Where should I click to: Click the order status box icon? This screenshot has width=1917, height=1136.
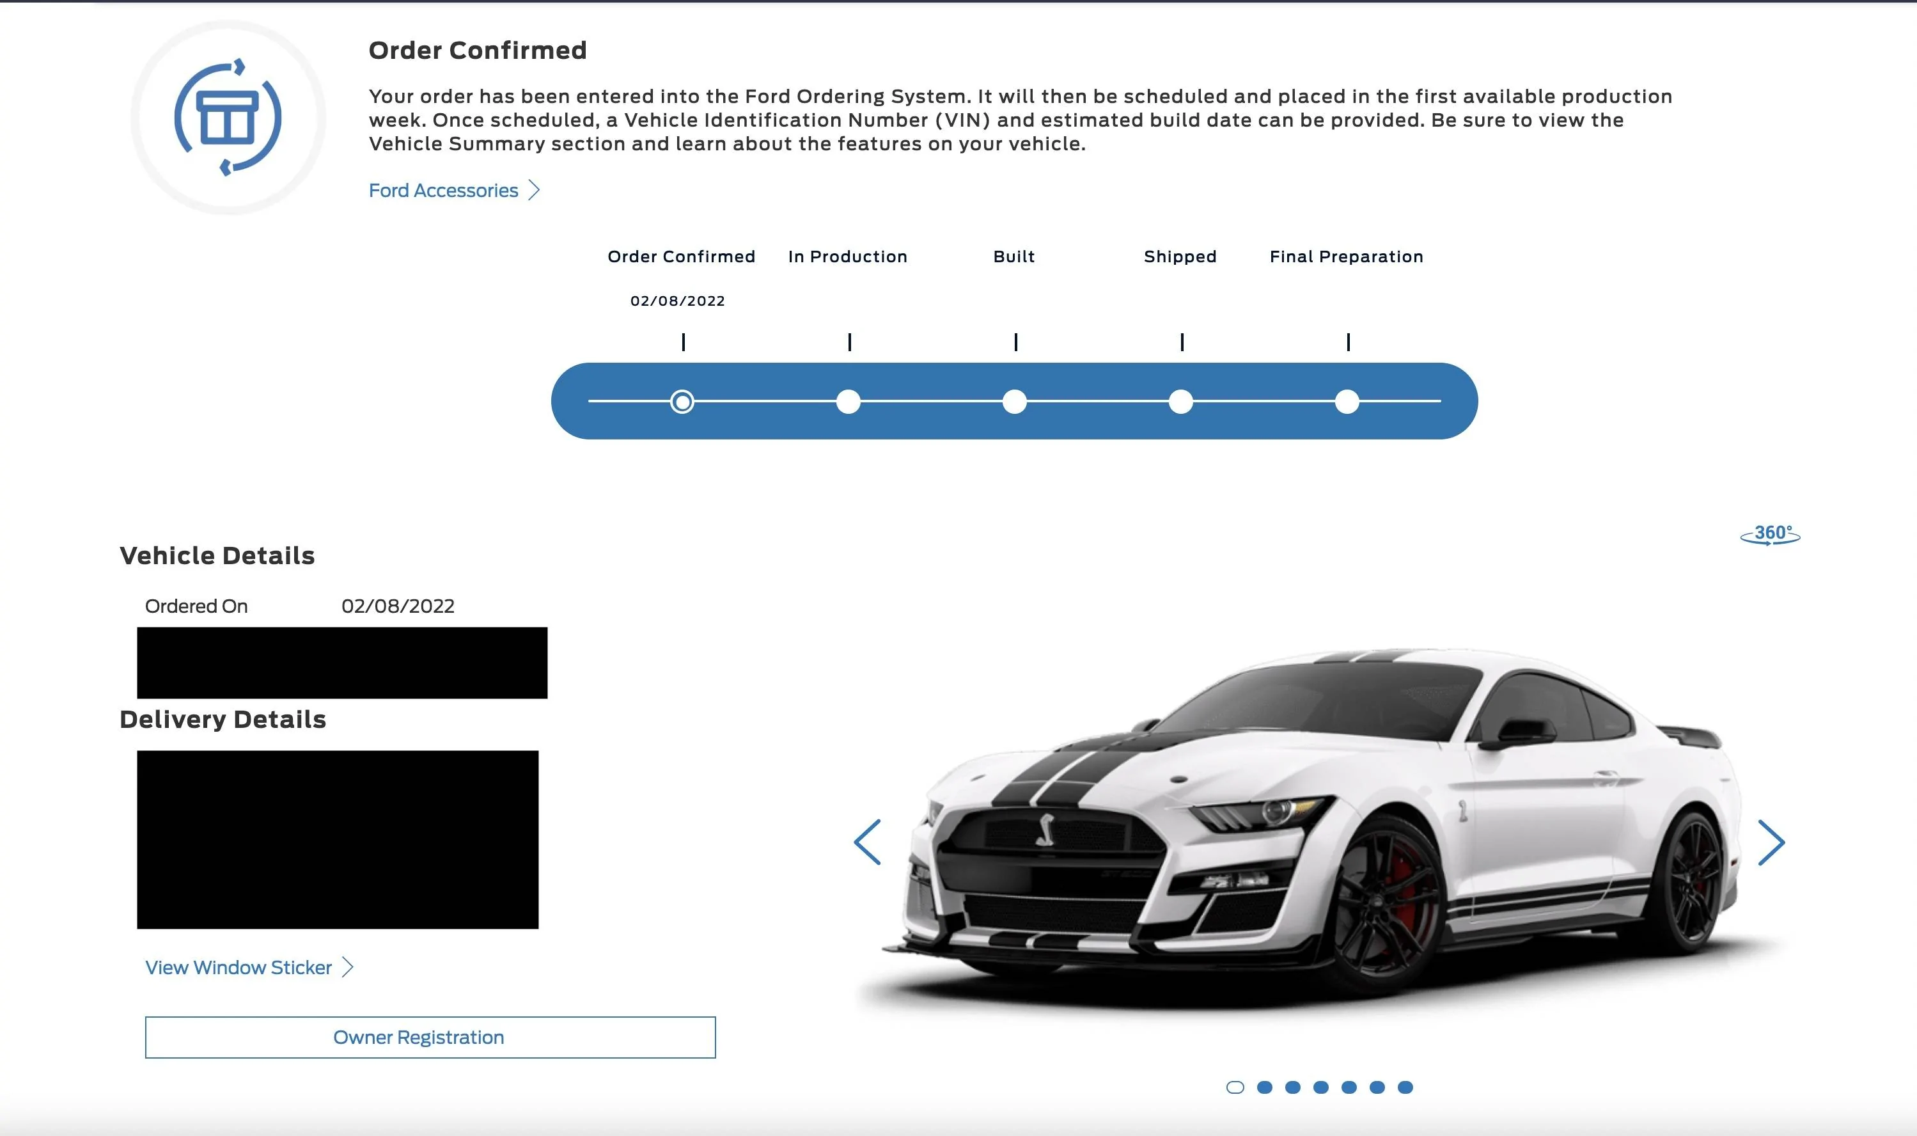pos(228,117)
